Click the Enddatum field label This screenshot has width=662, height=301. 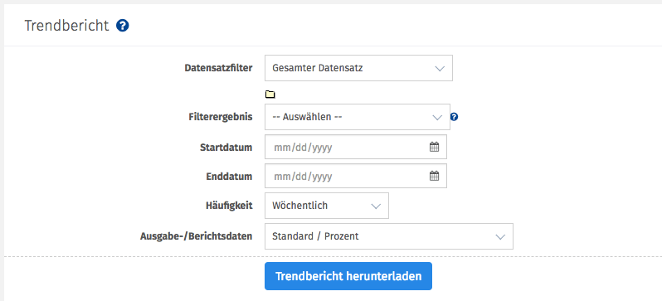(229, 176)
